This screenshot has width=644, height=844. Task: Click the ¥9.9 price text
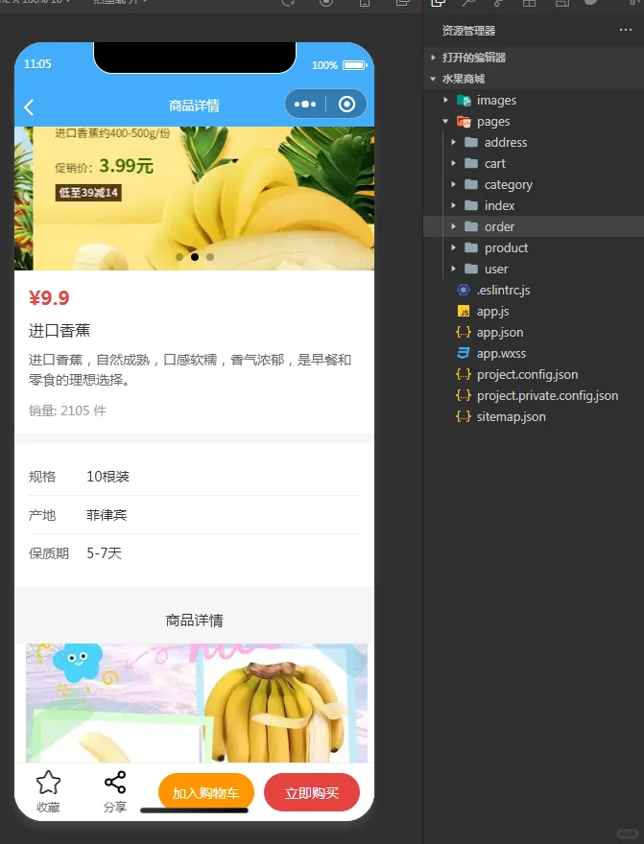pos(49,297)
